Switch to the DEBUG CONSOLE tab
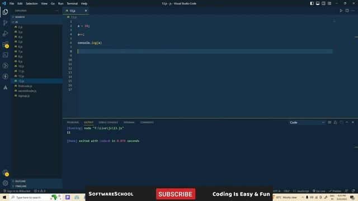This screenshot has width=358, height=201. coord(109,122)
